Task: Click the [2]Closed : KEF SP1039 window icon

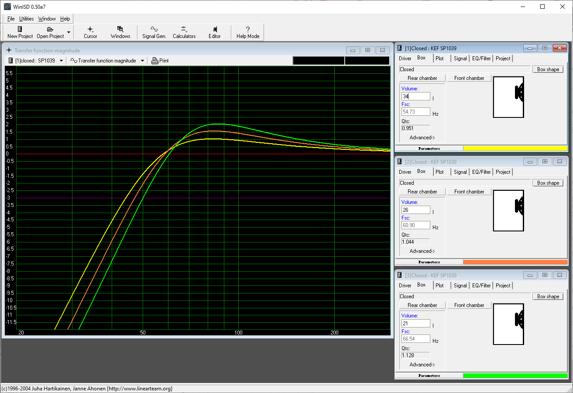Action: 400,162
